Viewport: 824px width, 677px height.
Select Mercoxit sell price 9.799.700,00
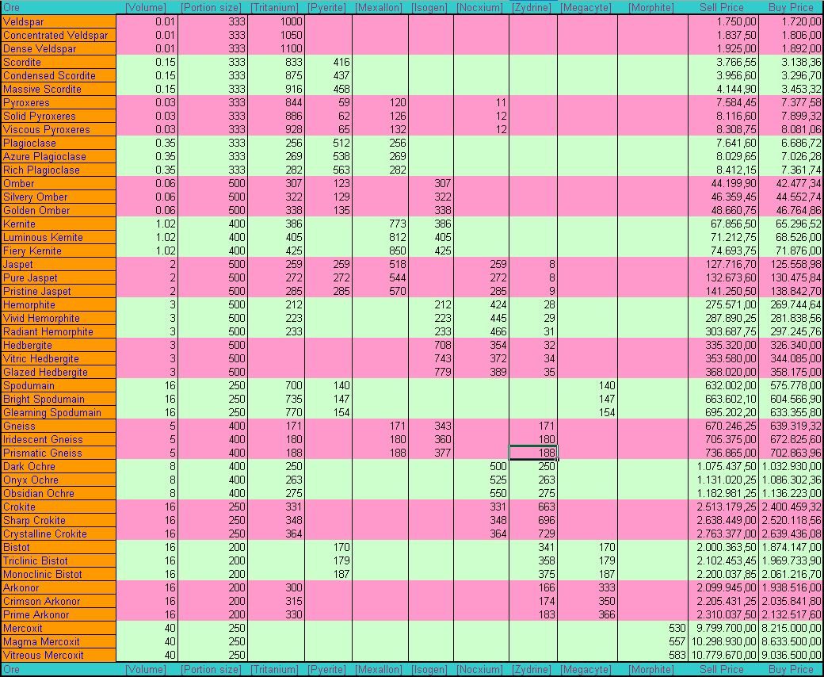point(723,629)
